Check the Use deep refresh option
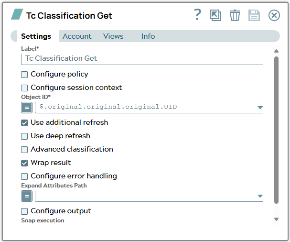 (x=24, y=136)
